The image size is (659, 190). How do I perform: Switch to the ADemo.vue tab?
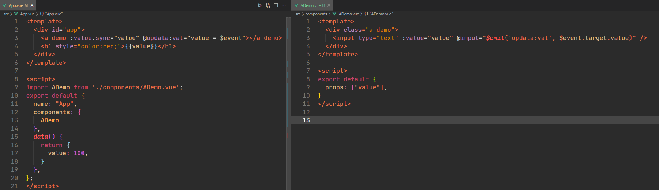tap(312, 5)
